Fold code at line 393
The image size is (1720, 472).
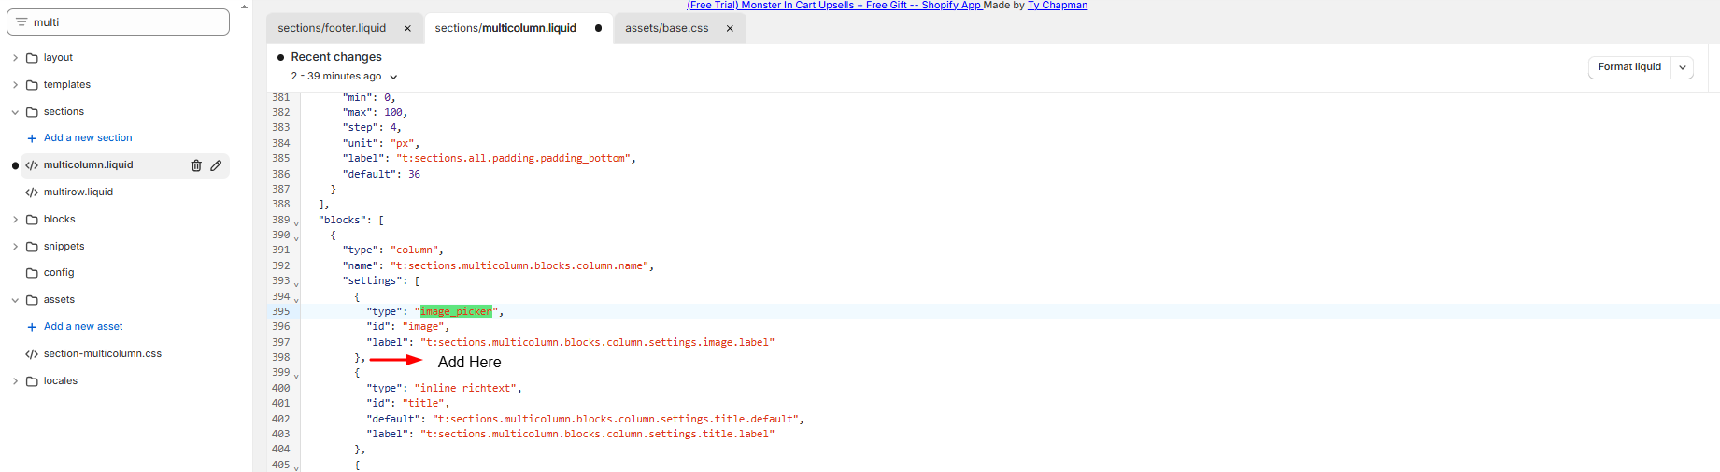click(x=296, y=284)
